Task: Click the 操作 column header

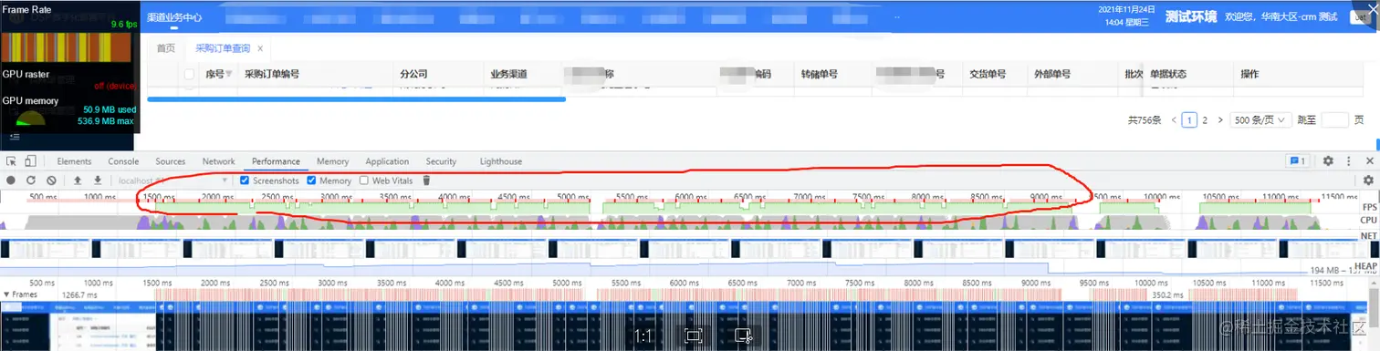Action: tap(1249, 75)
